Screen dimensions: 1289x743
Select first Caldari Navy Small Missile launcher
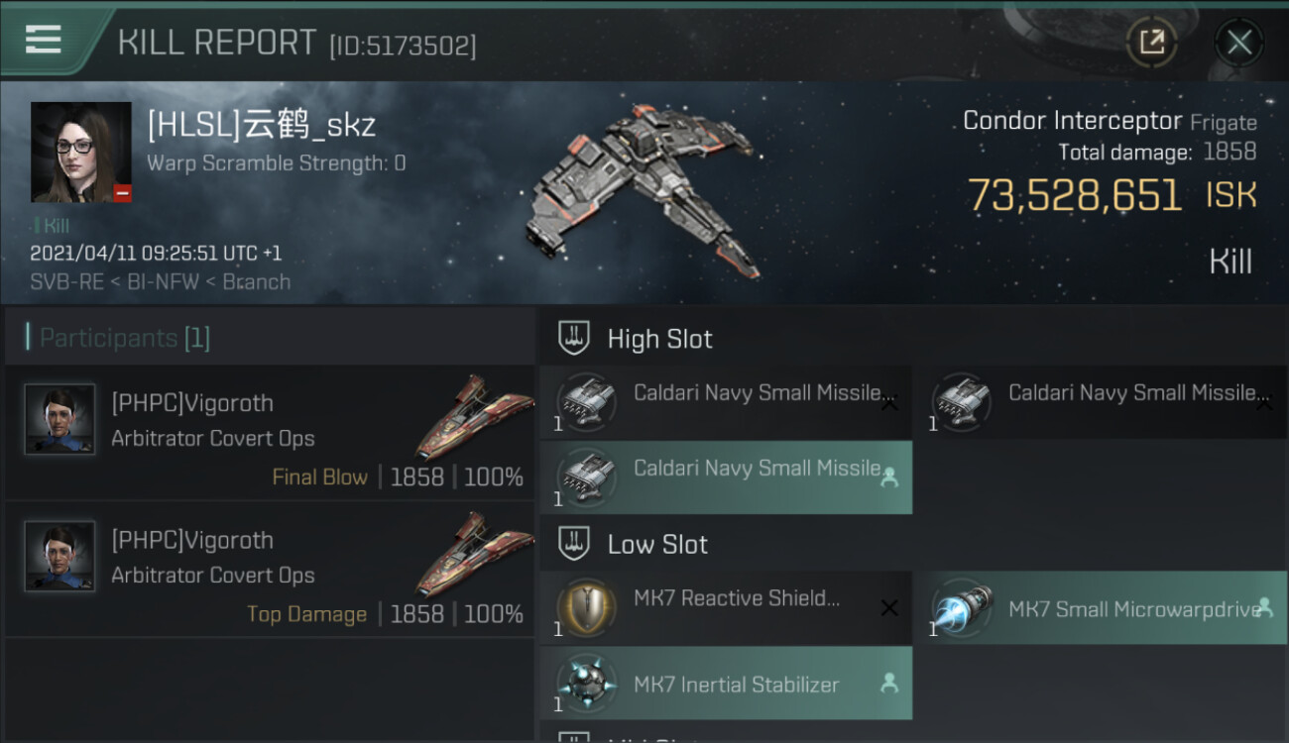coord(726,403)
